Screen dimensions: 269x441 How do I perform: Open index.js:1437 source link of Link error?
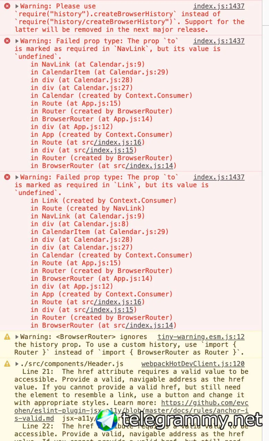219,177
